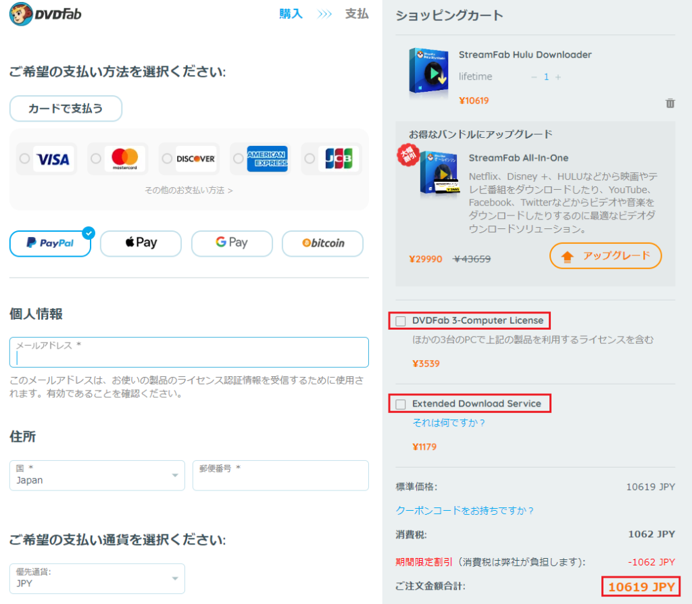Click the StreamFab Hulu Downloader title

point(525,55)
